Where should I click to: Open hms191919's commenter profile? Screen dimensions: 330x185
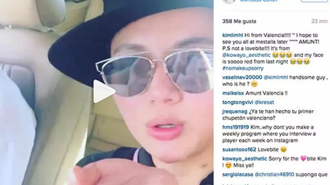click(x=235, y=127)
